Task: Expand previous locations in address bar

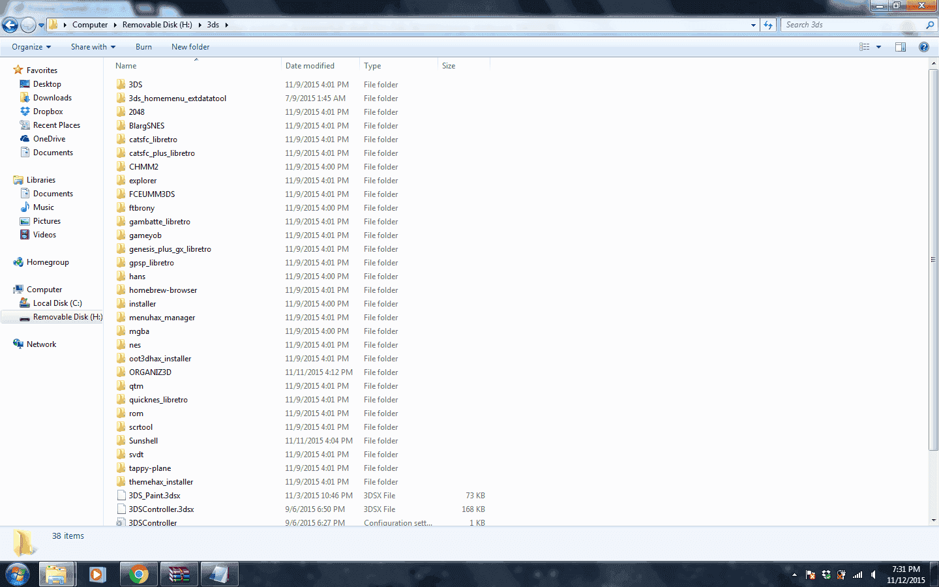Action: 753,25
